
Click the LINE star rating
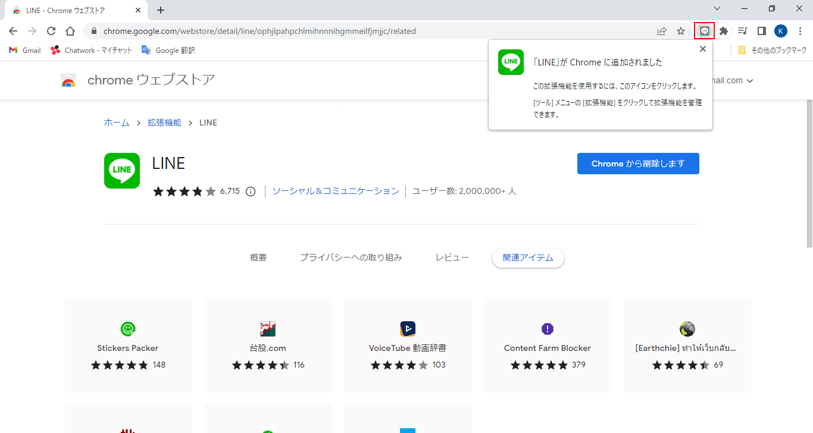point(184,192)
